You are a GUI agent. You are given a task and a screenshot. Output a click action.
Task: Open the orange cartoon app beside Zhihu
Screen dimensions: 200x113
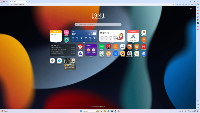pos(108,53)
